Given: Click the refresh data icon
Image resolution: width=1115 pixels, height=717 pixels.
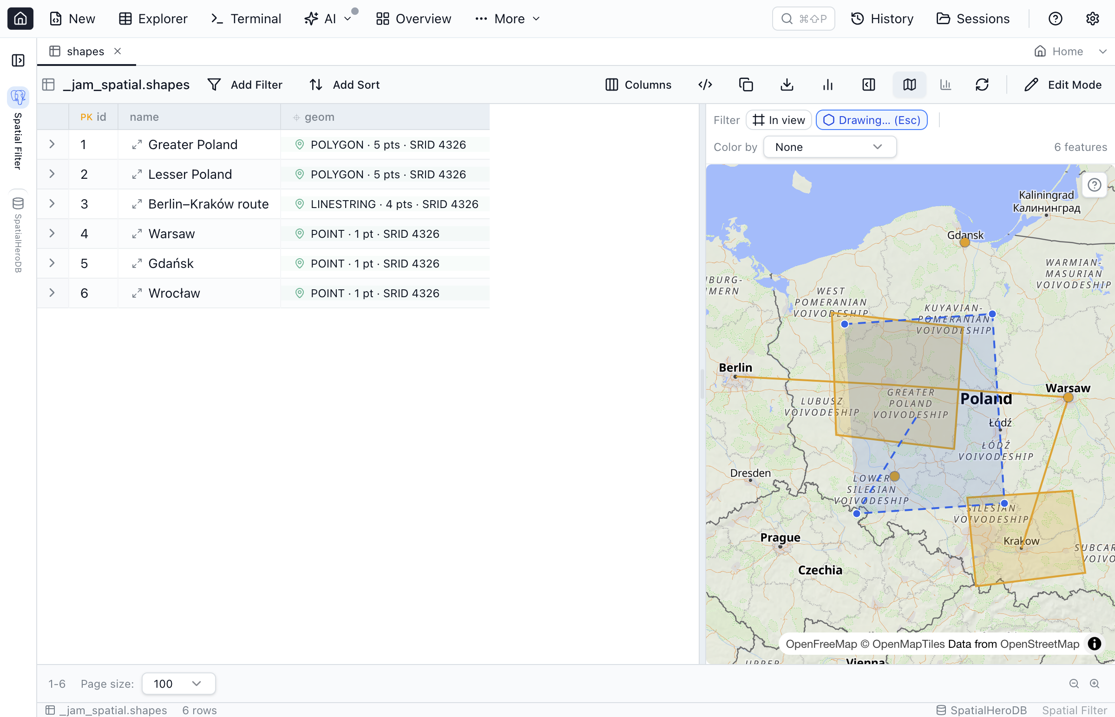Looking at the screenshot, I should tap(982, 85).
